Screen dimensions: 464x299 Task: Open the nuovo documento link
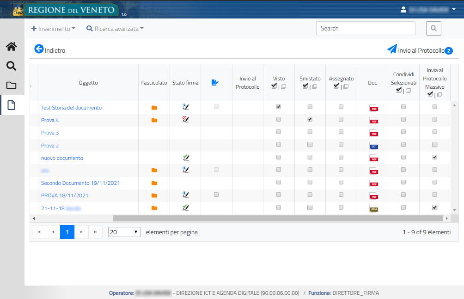[x=62, y=158]
